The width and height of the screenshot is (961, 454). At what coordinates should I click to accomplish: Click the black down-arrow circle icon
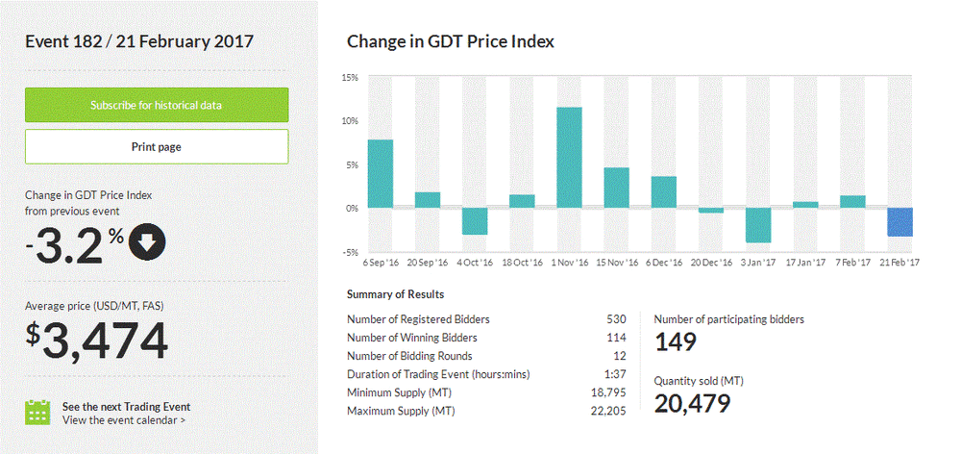point(147,244)
